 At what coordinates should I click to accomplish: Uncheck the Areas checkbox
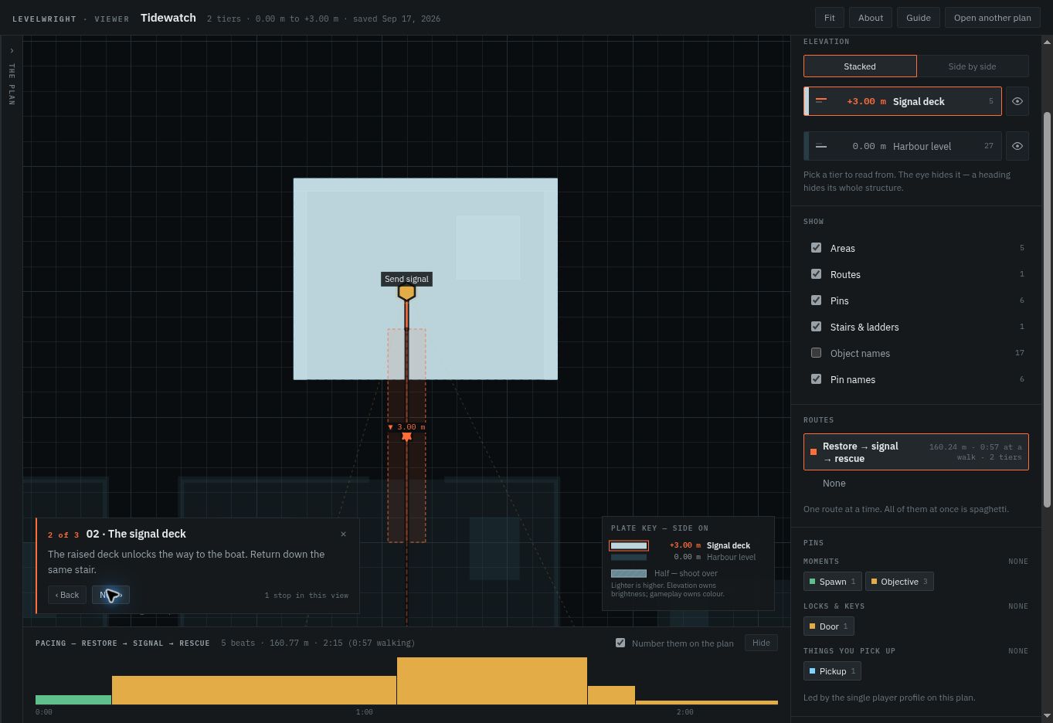tap(816, 248)
